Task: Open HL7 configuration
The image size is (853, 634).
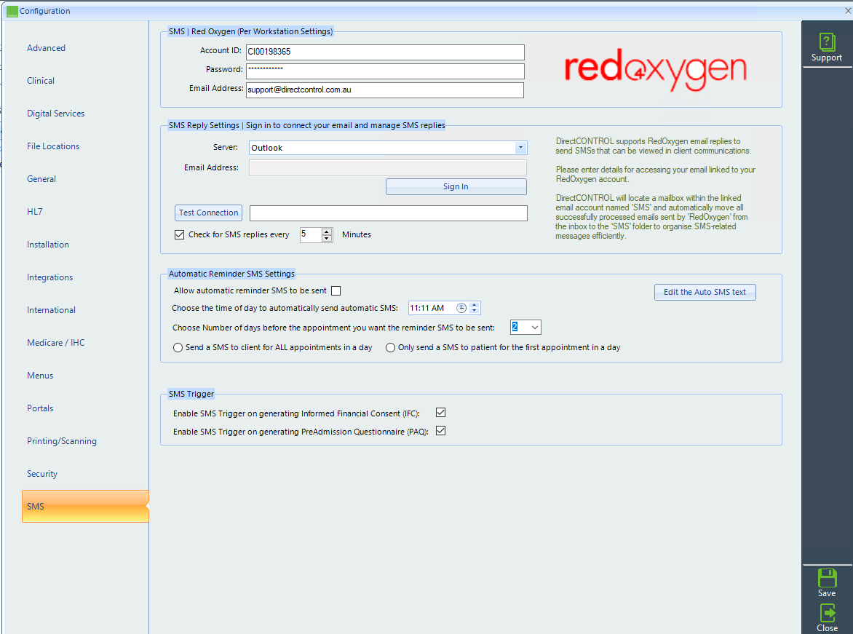Action: [x=35, y=211]
